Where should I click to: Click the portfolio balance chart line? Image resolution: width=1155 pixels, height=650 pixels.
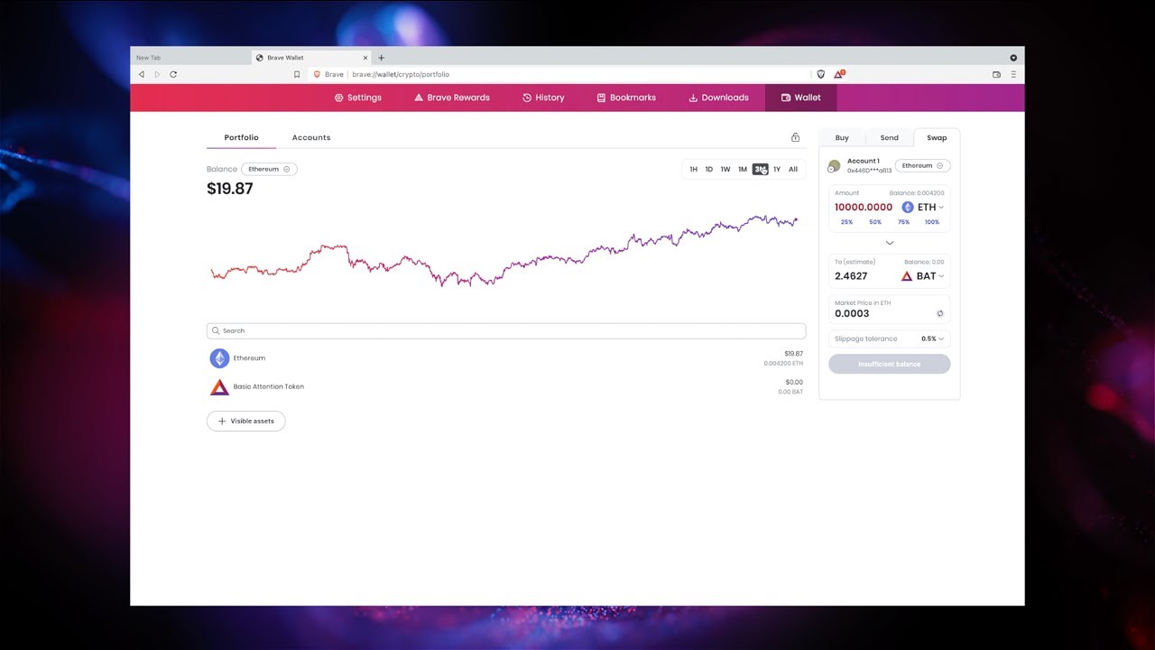[504, 251]
